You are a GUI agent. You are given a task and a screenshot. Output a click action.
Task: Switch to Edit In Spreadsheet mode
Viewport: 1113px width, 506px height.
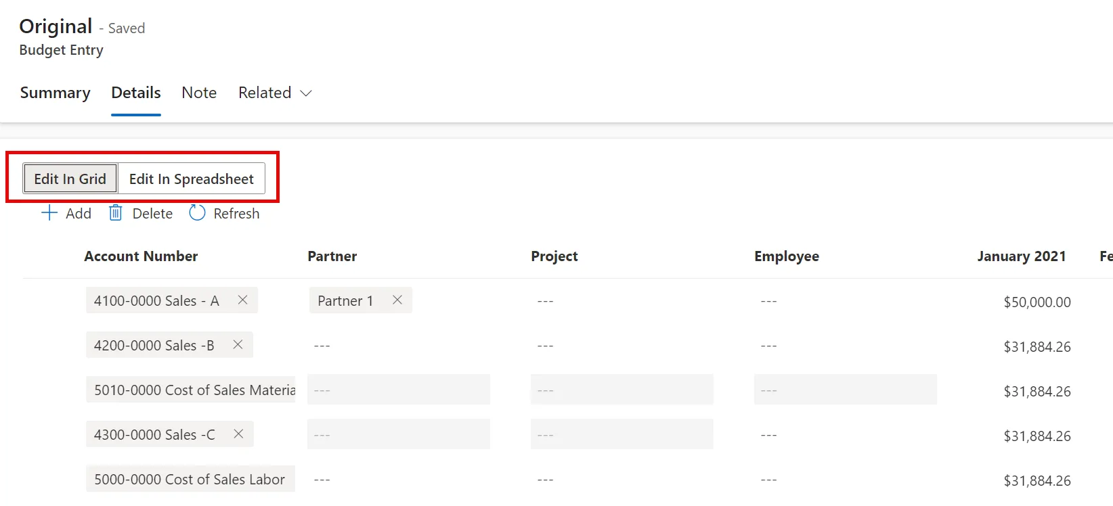click(192, 179)
